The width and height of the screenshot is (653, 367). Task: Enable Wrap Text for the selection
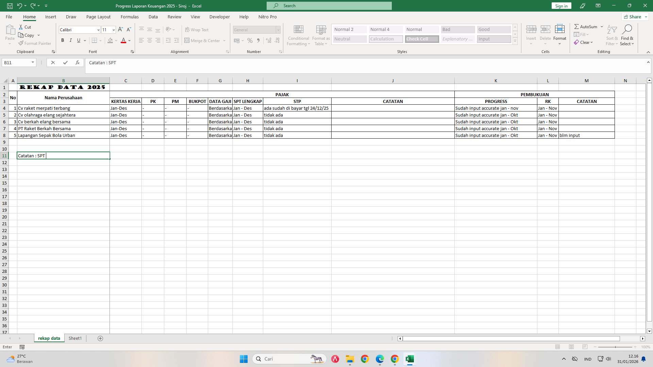pos(197,30)
